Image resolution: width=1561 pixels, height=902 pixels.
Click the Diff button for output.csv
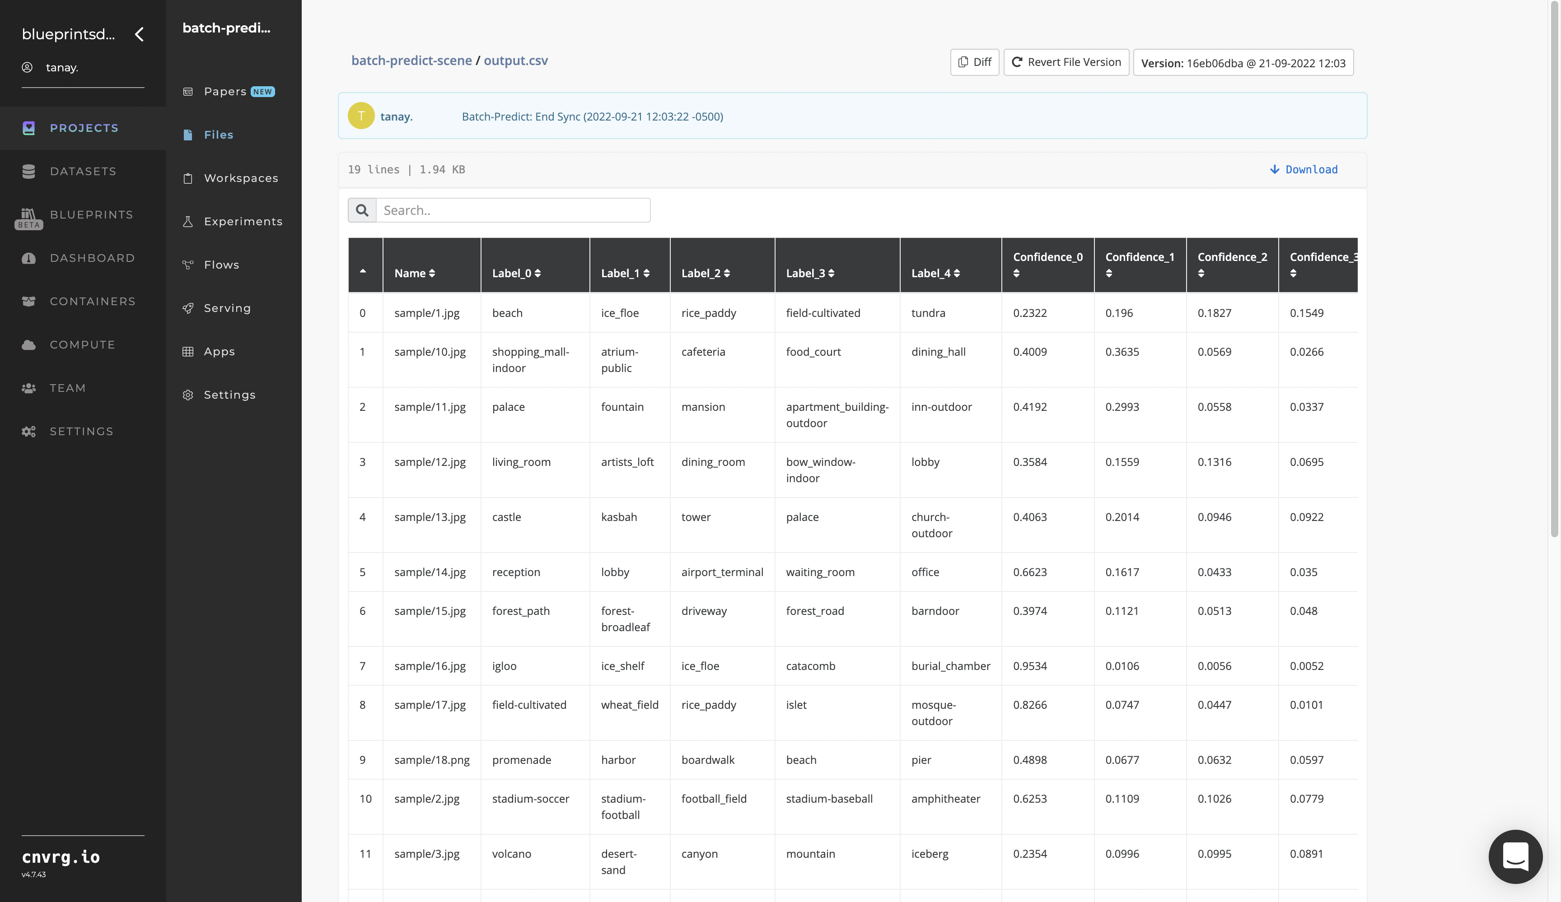[x=974, y=61]
